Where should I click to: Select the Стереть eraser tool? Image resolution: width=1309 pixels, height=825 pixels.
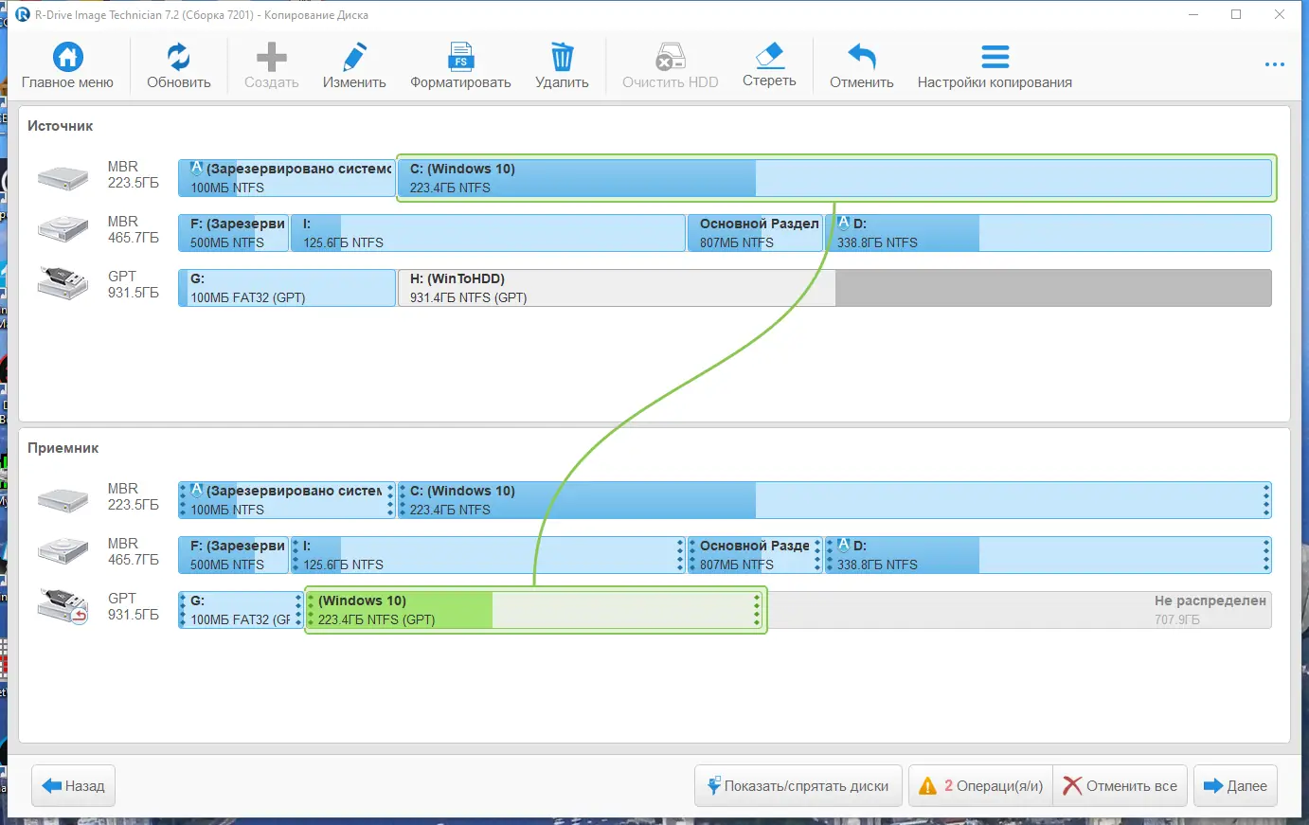point(769,56)
